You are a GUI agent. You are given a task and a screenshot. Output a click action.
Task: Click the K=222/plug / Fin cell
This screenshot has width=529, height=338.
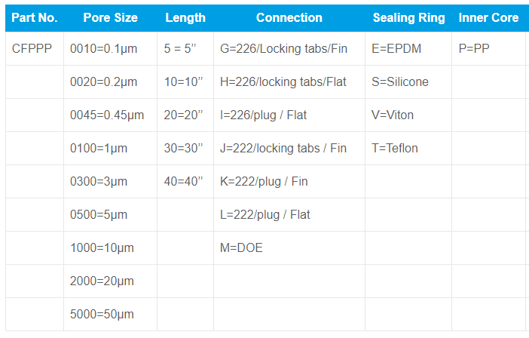click(264, 182)
